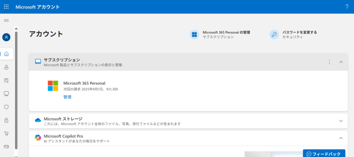Screen dimensions: 354x157
Task: Click the Microsoft ストレージ section title
Action: (63, 119)
